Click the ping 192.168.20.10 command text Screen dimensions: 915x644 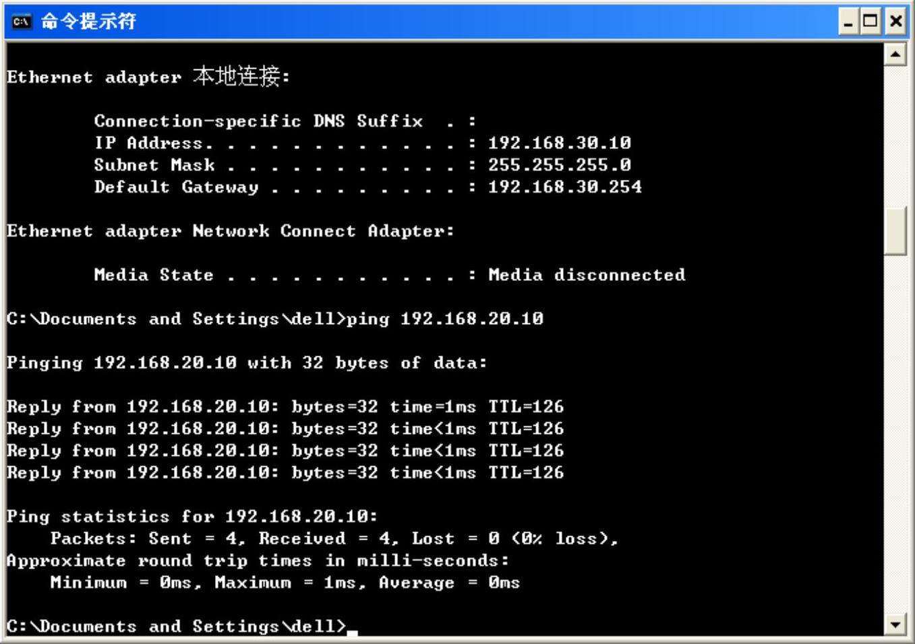pos(445,319)
